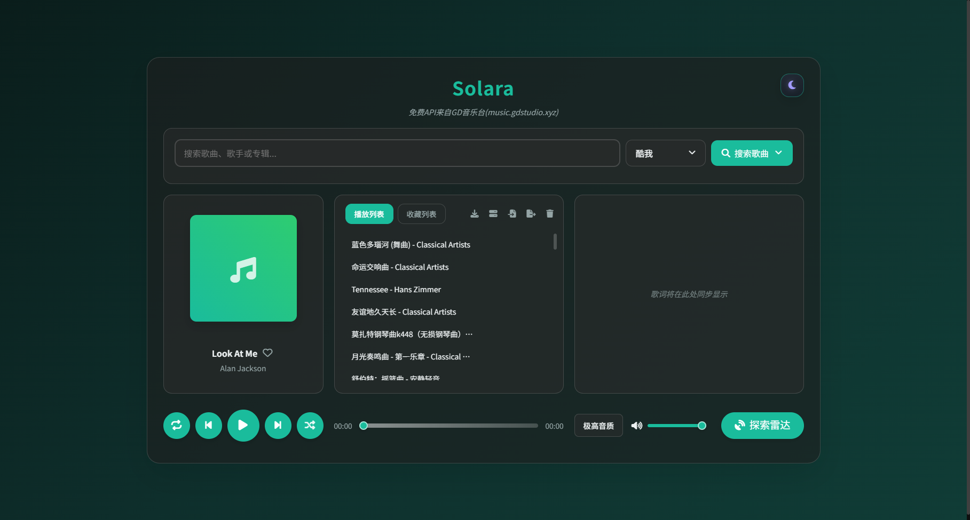
Task: Select the 播放列表 tab
Action: click(x=369, y=213)
